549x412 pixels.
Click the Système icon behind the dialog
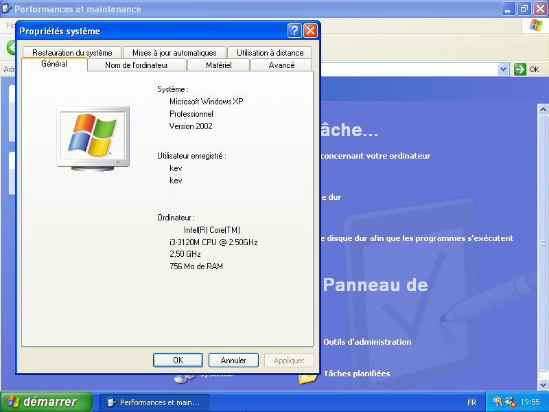point(184,379)
